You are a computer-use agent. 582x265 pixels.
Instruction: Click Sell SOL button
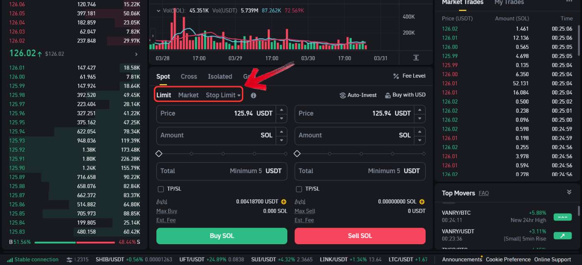(360, 236)
